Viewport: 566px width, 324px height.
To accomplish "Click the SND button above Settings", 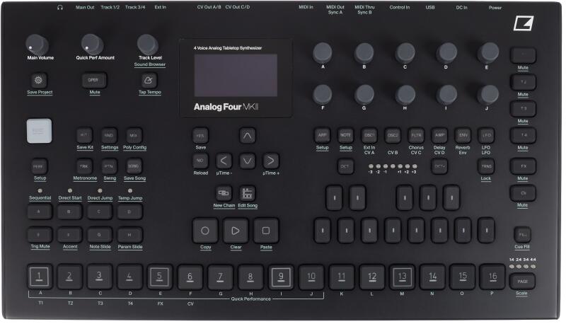I will click(109, 135).
